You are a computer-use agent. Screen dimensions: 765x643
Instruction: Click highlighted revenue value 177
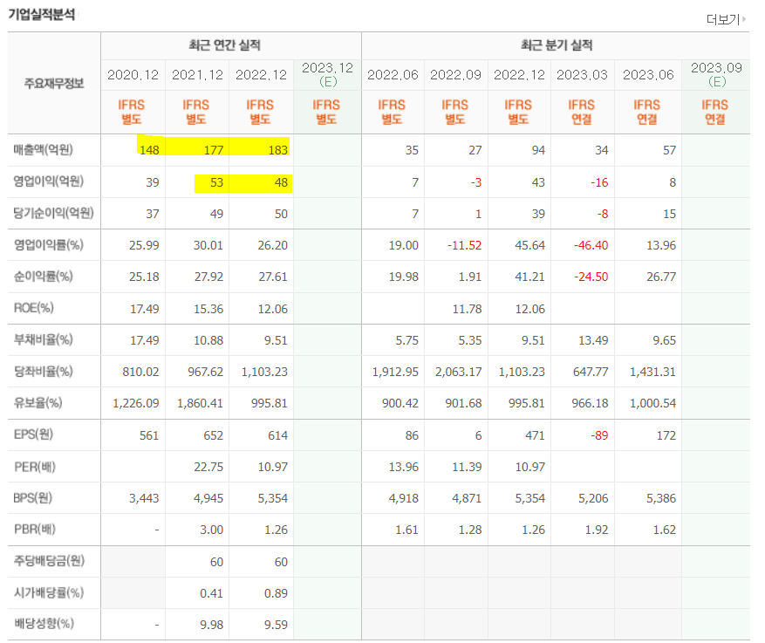click(x=214, y=150)
